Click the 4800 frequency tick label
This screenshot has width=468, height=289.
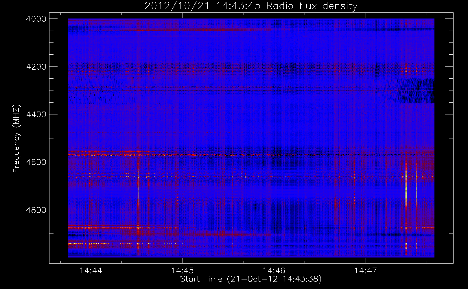(x=36, y=210)
